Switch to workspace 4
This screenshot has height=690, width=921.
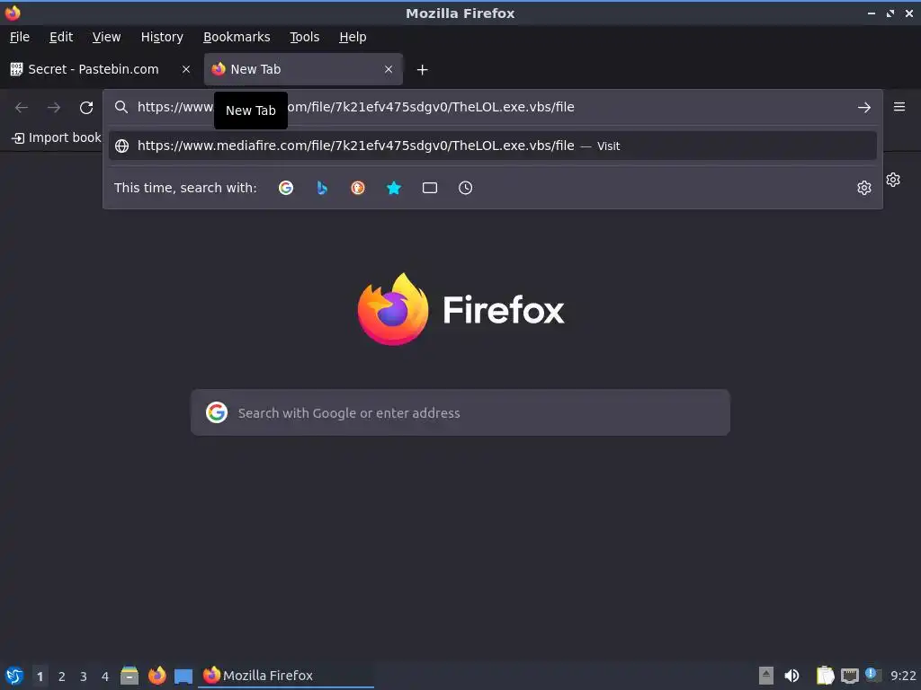click(105, 677)
